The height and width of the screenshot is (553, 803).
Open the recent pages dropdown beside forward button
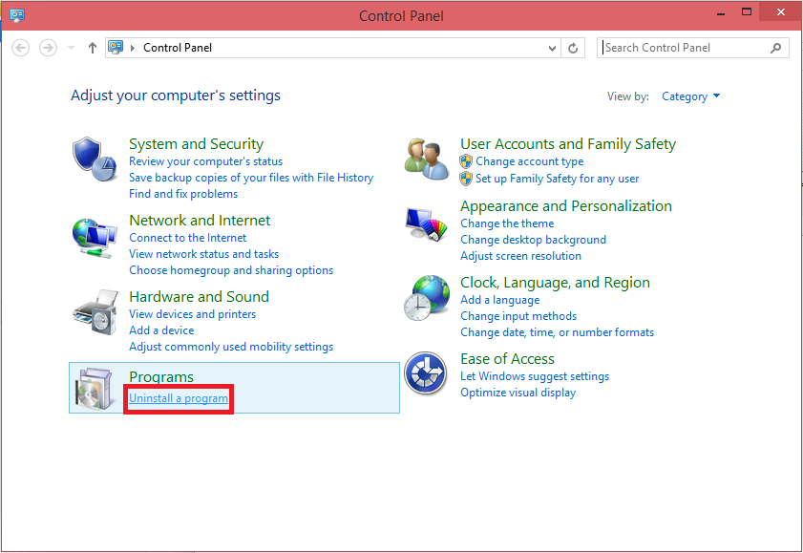pos(70,47)
